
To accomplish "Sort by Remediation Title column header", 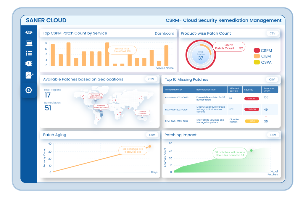I will [x=206, y=90].
